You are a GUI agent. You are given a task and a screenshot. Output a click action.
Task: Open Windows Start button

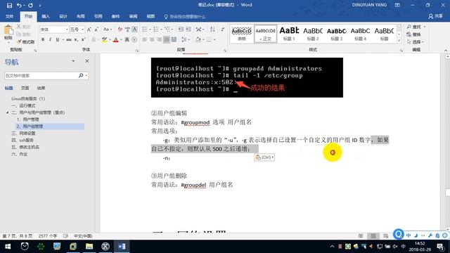click(8, 247)
